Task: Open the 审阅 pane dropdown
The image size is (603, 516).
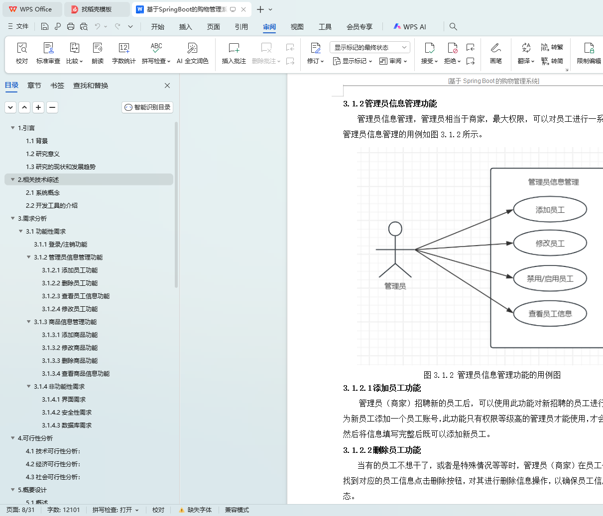Action: coord(393,61)
